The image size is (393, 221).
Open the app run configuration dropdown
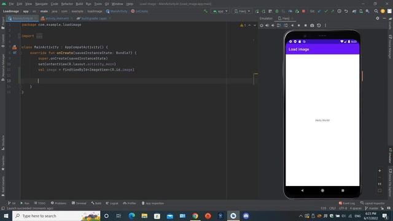[x=220, y=11]
